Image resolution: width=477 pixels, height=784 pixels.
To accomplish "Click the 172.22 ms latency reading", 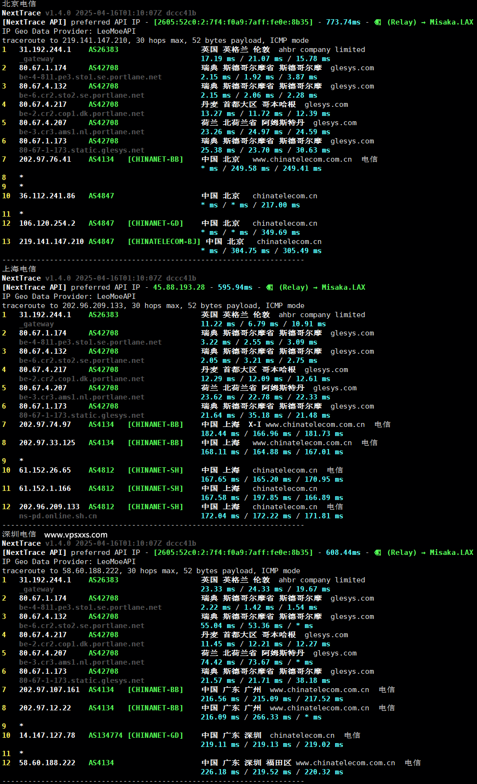I will pos(272,516).
